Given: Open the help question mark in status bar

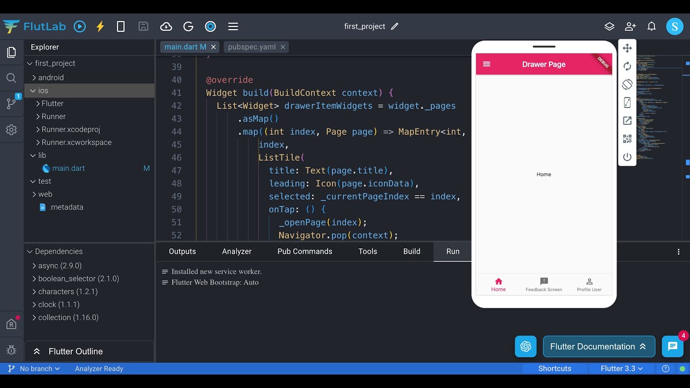Looking at the screenshot, I should [666, 369].
